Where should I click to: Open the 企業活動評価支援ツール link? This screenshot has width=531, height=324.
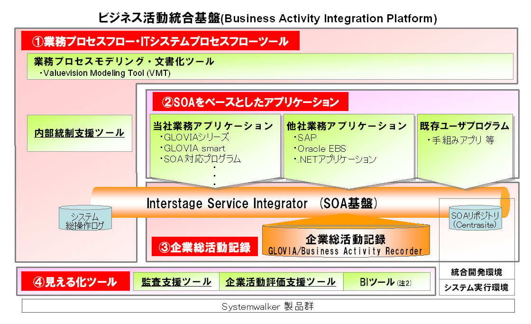coord(281,282)
